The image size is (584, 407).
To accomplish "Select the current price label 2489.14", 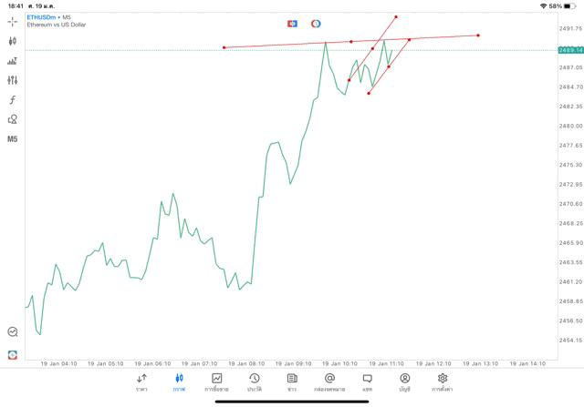I will (570, 50).
